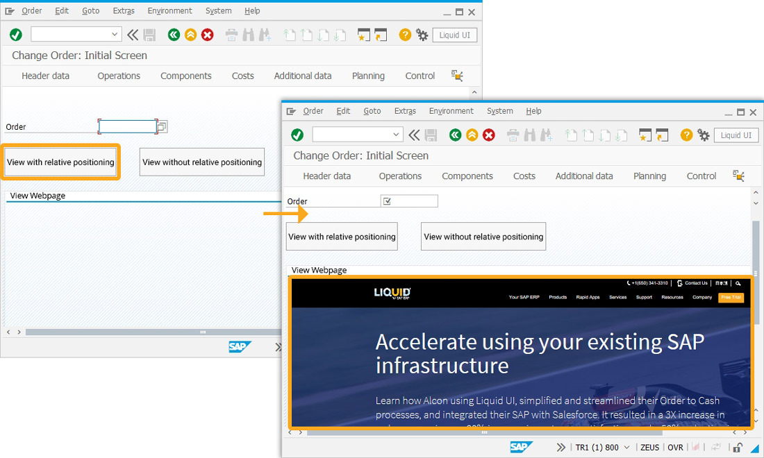Click the New Session icon in the back window

(x=363, y=35)
